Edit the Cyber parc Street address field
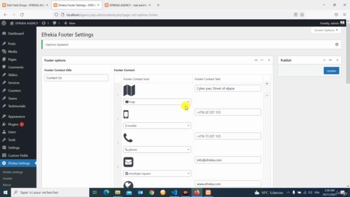This screenshot has width=350, height=197. click(x=228, y=89)
